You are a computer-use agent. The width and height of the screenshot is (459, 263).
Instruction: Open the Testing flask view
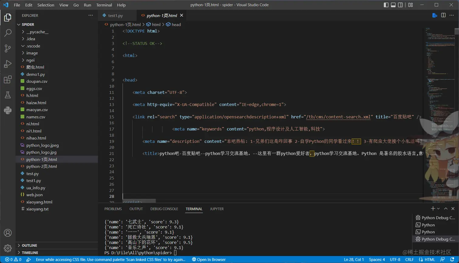(x=8, y=95)
